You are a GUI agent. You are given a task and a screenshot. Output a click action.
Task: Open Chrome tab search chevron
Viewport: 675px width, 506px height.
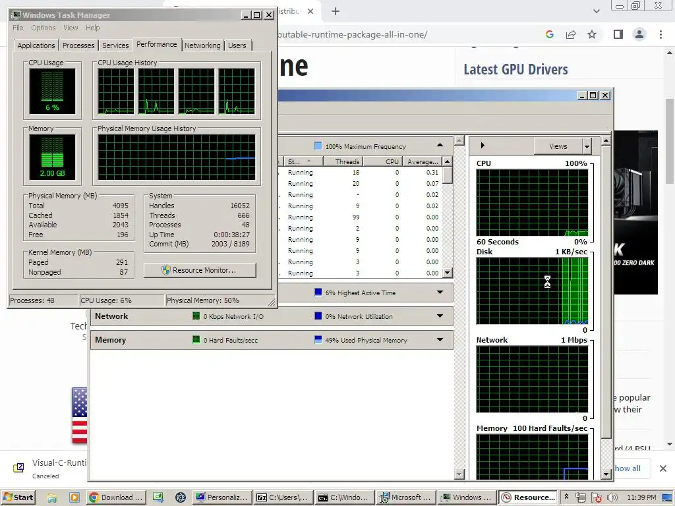click(x=596, y=11)
